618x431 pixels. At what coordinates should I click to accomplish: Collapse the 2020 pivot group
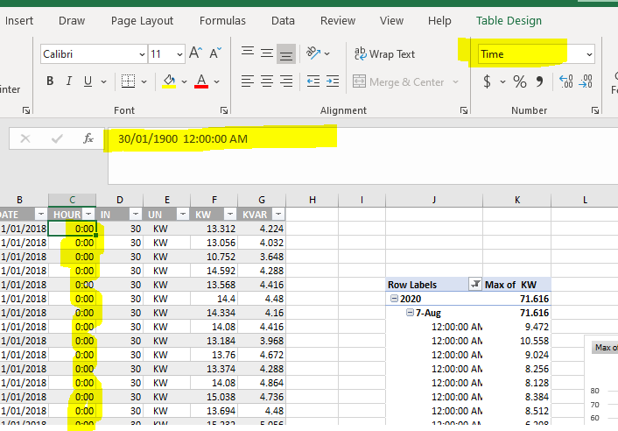click(x=394, y=299)
